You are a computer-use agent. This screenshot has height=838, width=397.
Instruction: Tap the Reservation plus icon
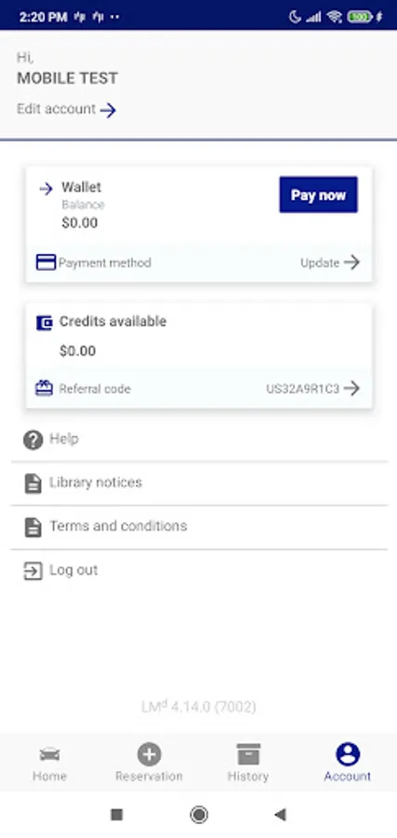click(149, 754)
